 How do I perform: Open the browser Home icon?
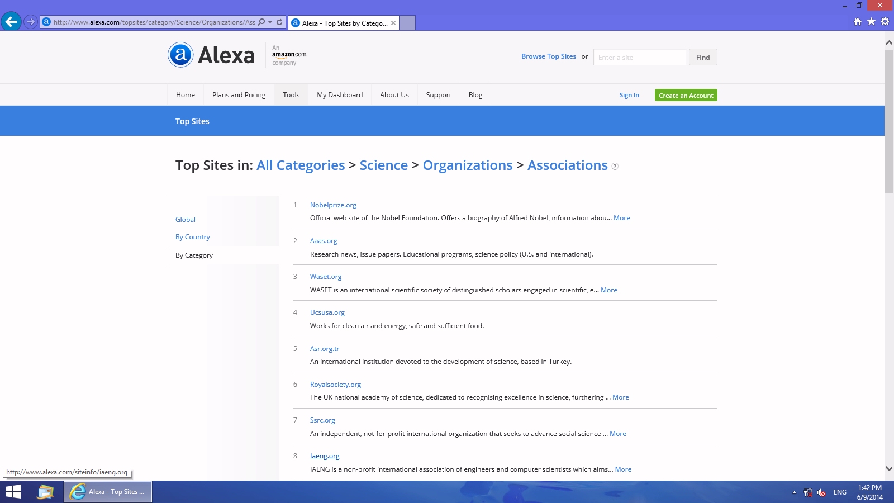pyautogui.click(x=858, y=22)
